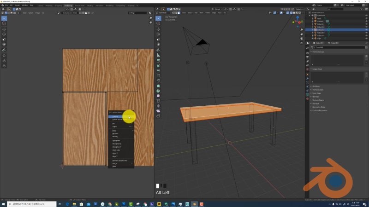Hide Cube.005 via its eye icon

coord(366,35)
